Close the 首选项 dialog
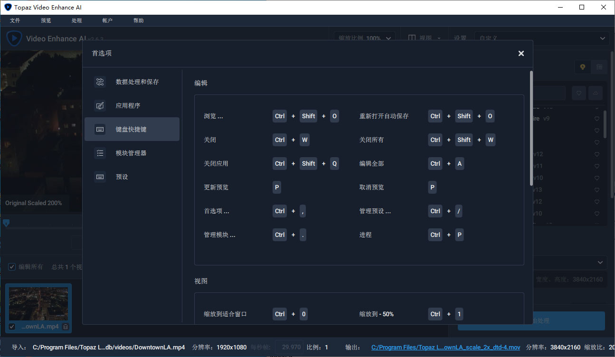Viewport: 615px width, 357px height. tap(521, 53)
